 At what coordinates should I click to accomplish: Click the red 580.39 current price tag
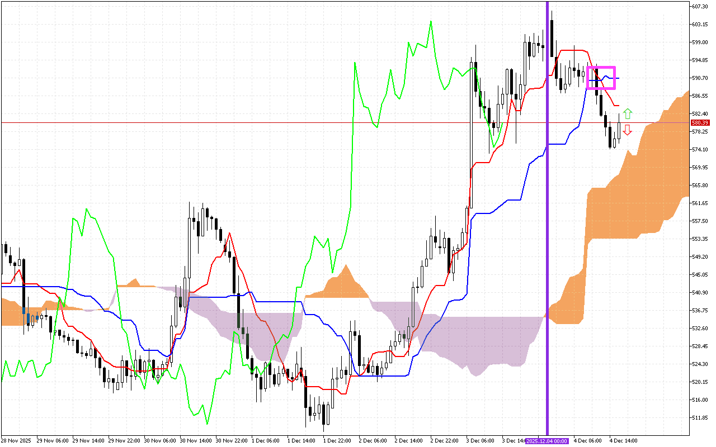[700, 122]
